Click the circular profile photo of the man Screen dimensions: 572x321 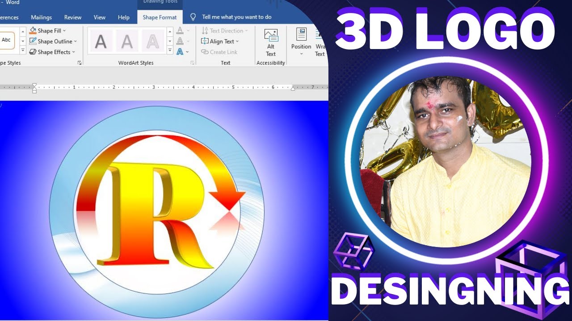coord(445,161)
